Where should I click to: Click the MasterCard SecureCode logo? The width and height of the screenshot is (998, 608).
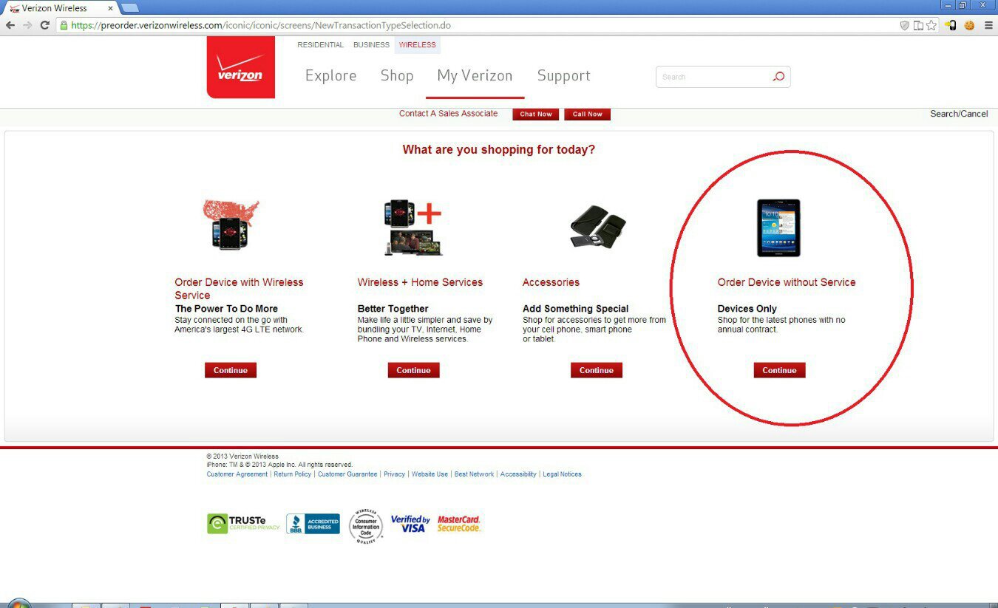pyautogui.click(x=459, y=524)
